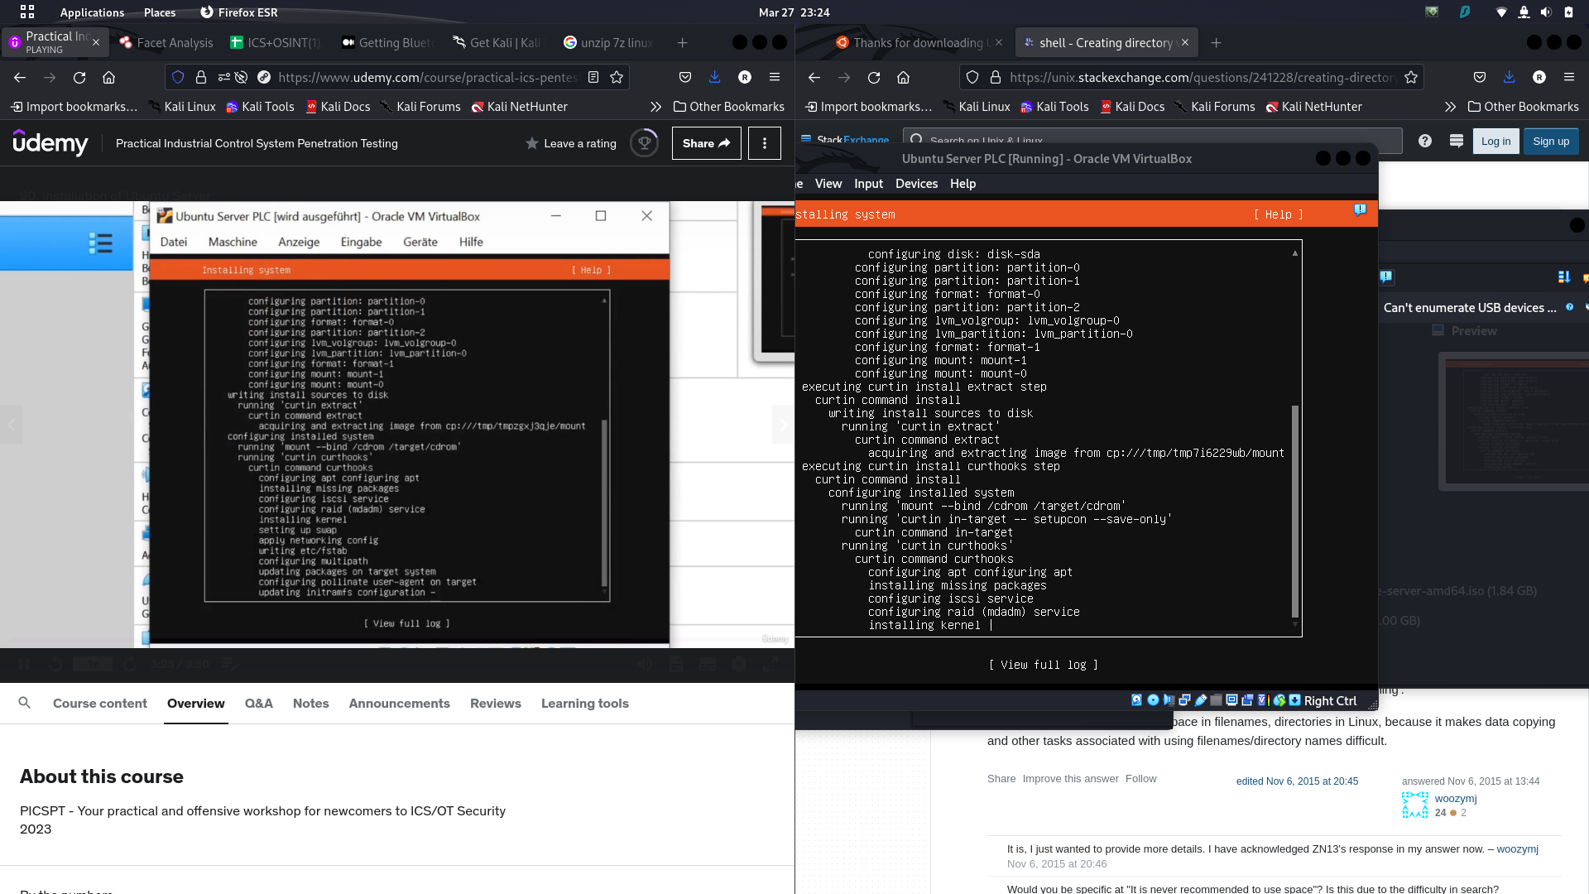Click the Udemy Share button
Image resolution: width=1589 pixels, height=894 pixels.
(706, 143)
